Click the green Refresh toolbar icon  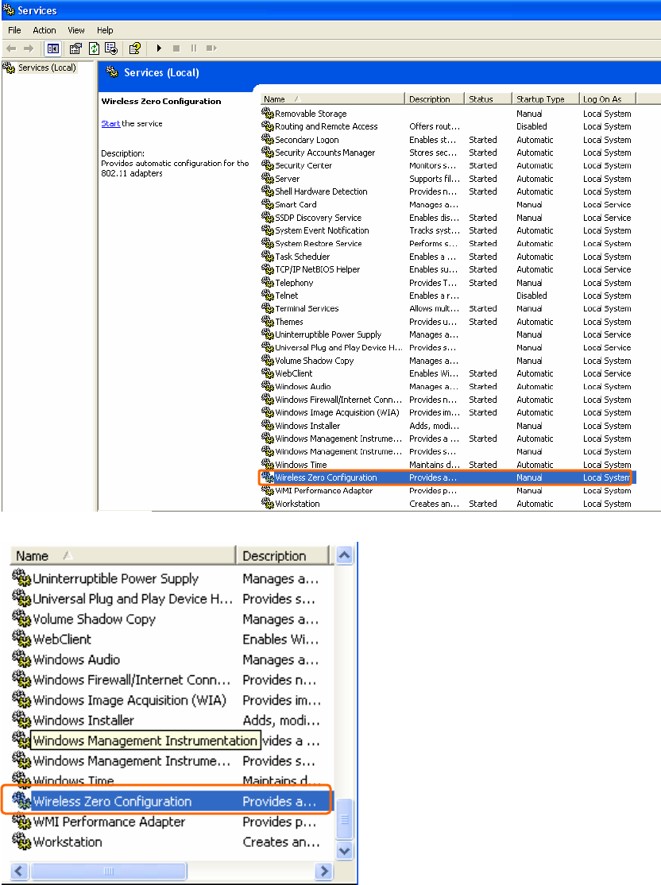[95, 48]
